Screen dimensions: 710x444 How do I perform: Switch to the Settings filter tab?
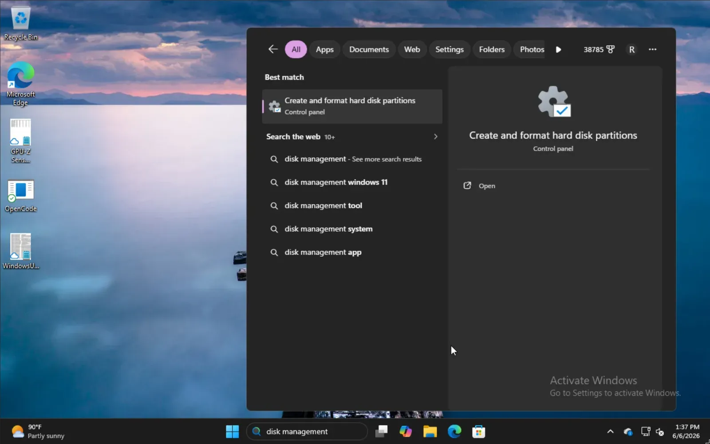449,49
